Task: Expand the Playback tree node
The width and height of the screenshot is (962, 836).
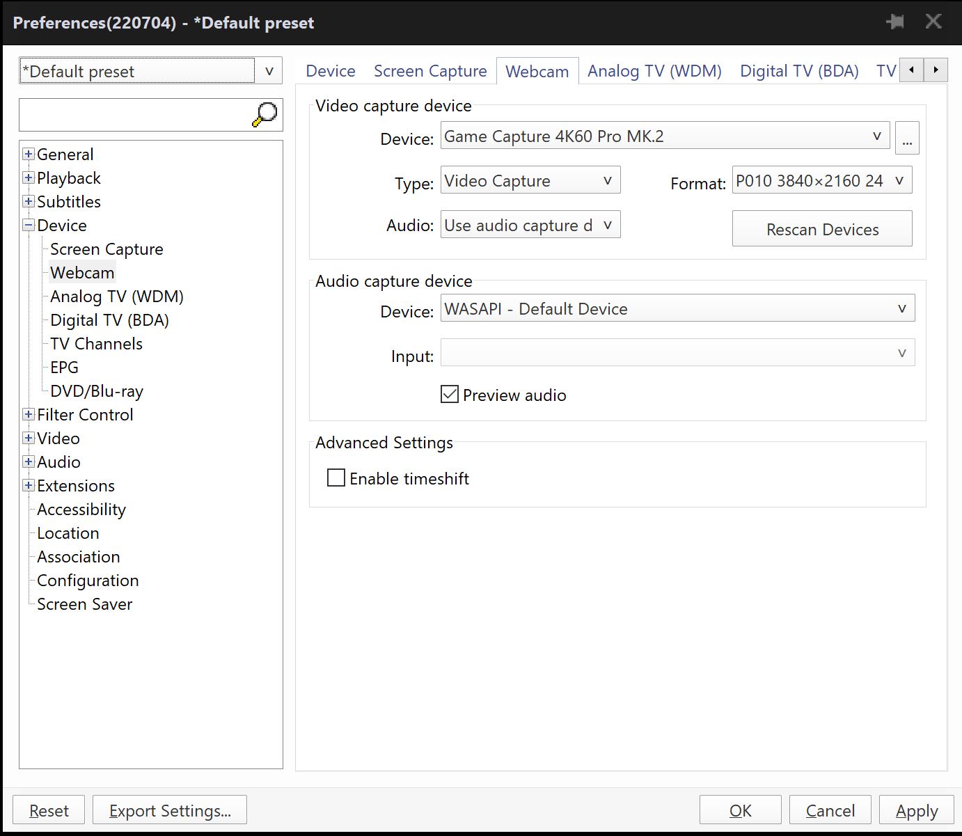Action: coord(29,178)
